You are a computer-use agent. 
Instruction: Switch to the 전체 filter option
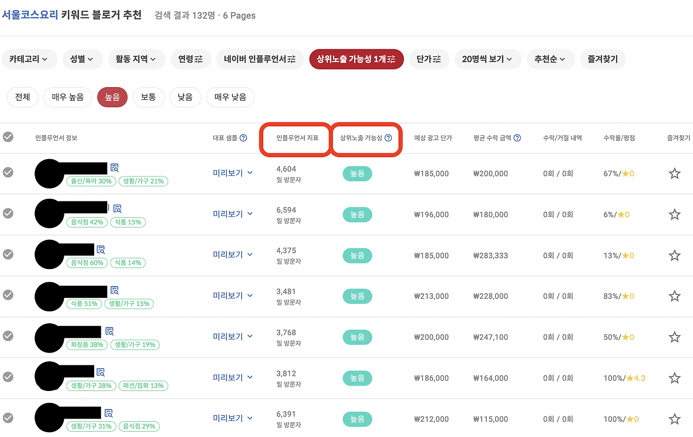pos(22,97)
